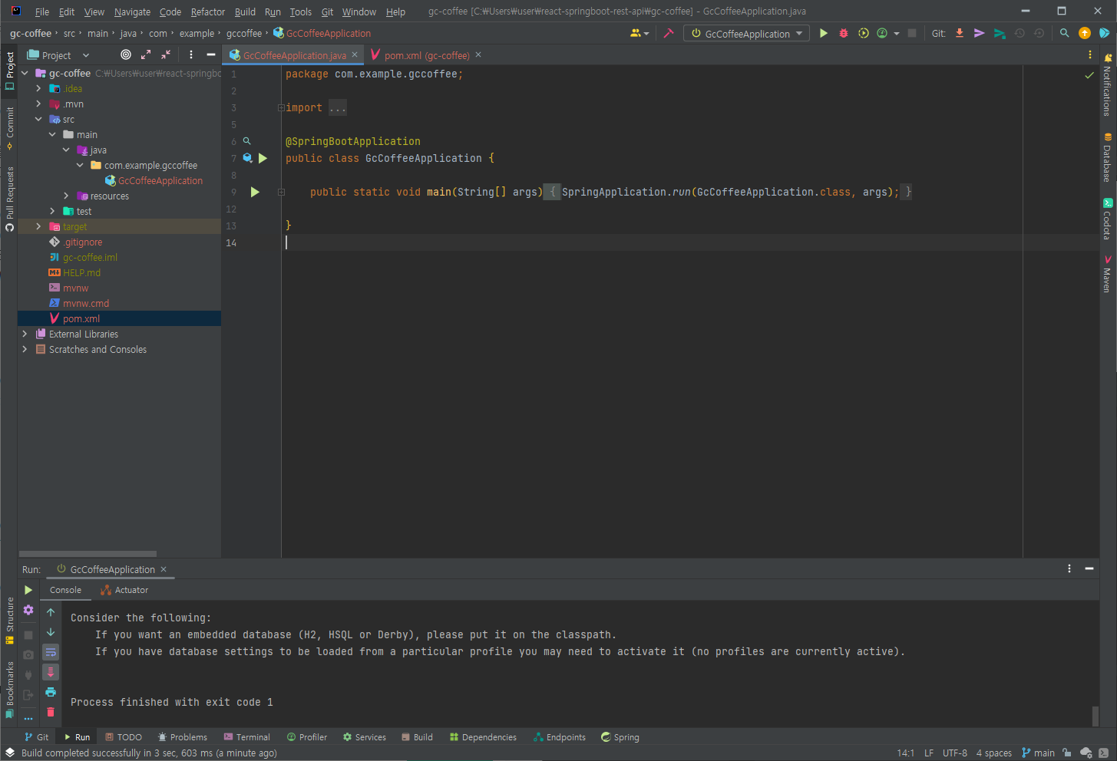Screen dimensions: 1117x761
Task: Run GcCoffeeApplication from the top toolbar
Action: tap(824, 33)
